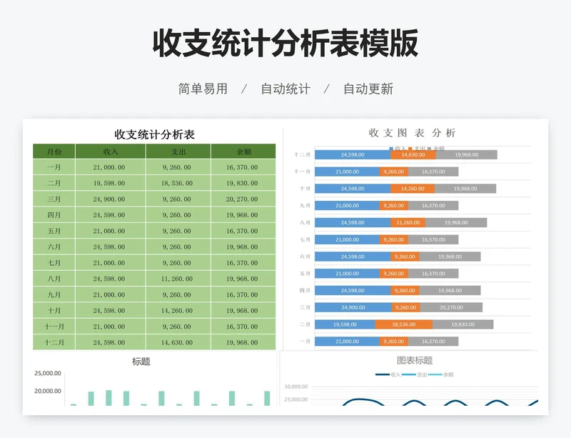Click blue 24,598.00 bar for 十二月 in chart

(x=353, y=154)
